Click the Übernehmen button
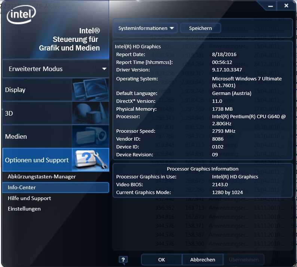The image size is (297, 267). click(x=244, y=260)
